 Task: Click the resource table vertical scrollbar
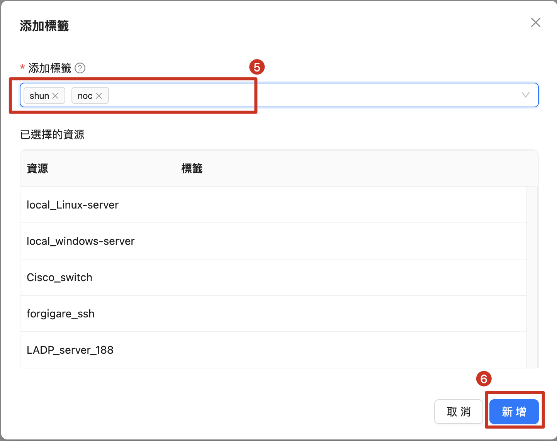pos(532,276)
